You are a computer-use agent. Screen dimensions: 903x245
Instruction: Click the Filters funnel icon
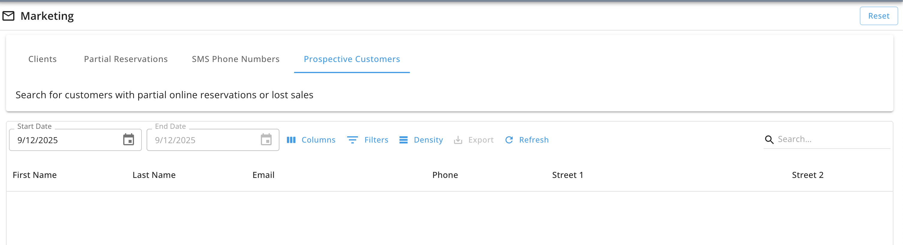(x=352, y=140)
